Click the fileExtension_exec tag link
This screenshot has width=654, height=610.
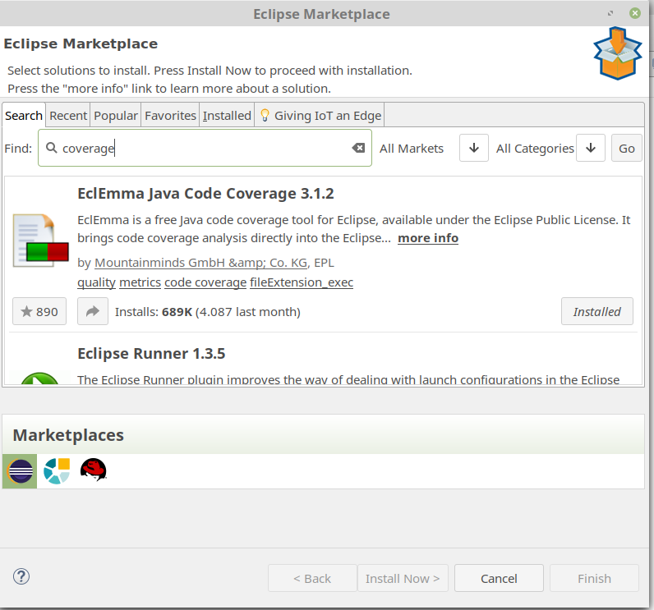coord(302,282)
